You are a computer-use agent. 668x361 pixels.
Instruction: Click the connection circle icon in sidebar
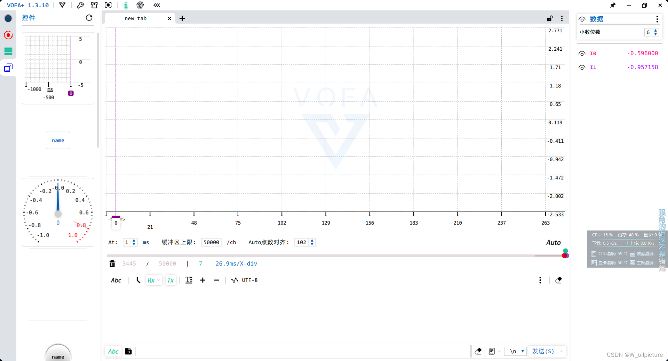tap(8, 18)
